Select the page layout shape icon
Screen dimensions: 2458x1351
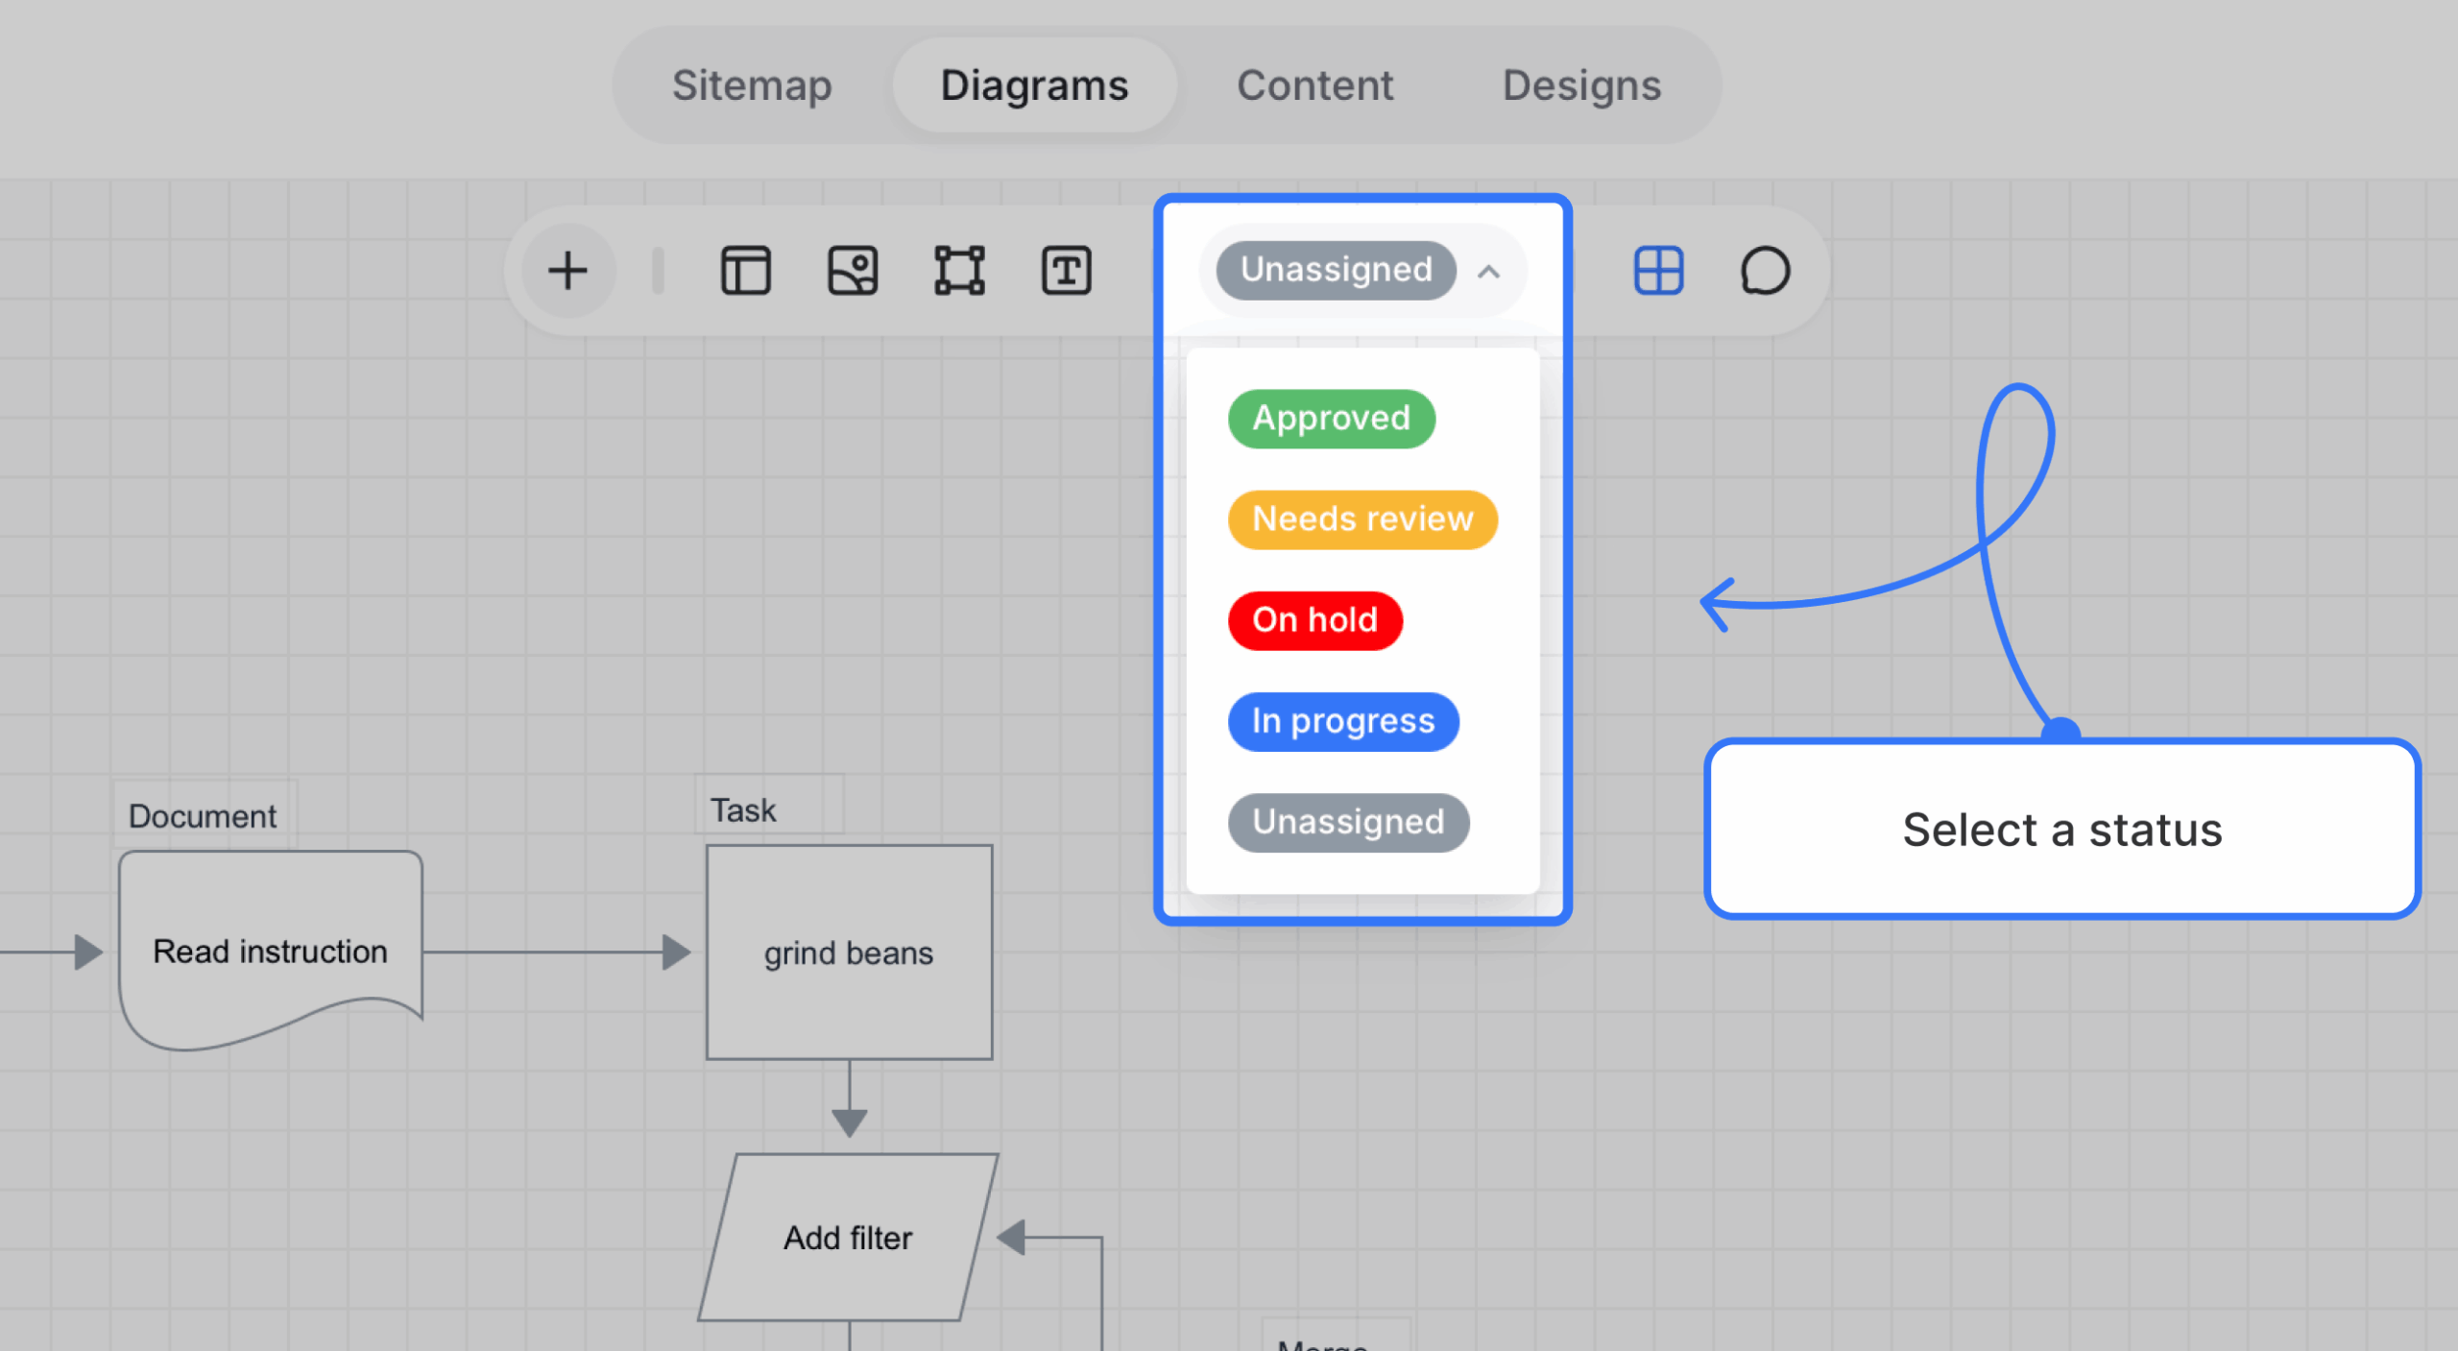[745, 271]
